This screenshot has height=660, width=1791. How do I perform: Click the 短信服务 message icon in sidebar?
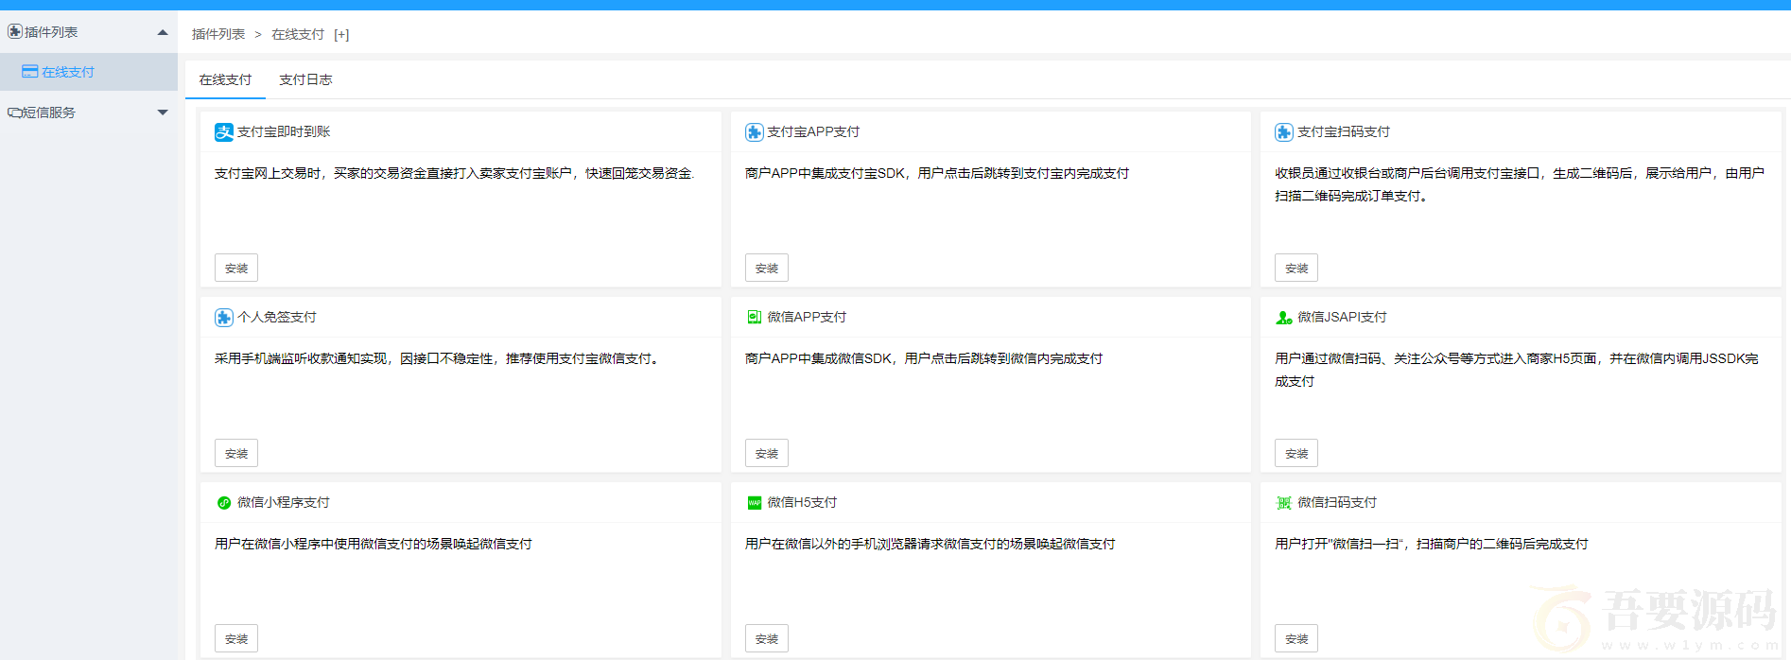pyautogui.click(x=15, y=112)
